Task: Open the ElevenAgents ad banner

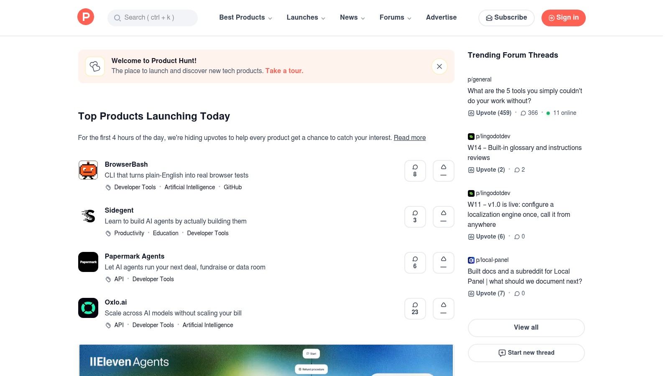Action: [266, 360]
